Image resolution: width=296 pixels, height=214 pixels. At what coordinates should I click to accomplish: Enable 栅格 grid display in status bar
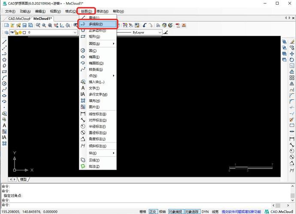pos(143,211)
